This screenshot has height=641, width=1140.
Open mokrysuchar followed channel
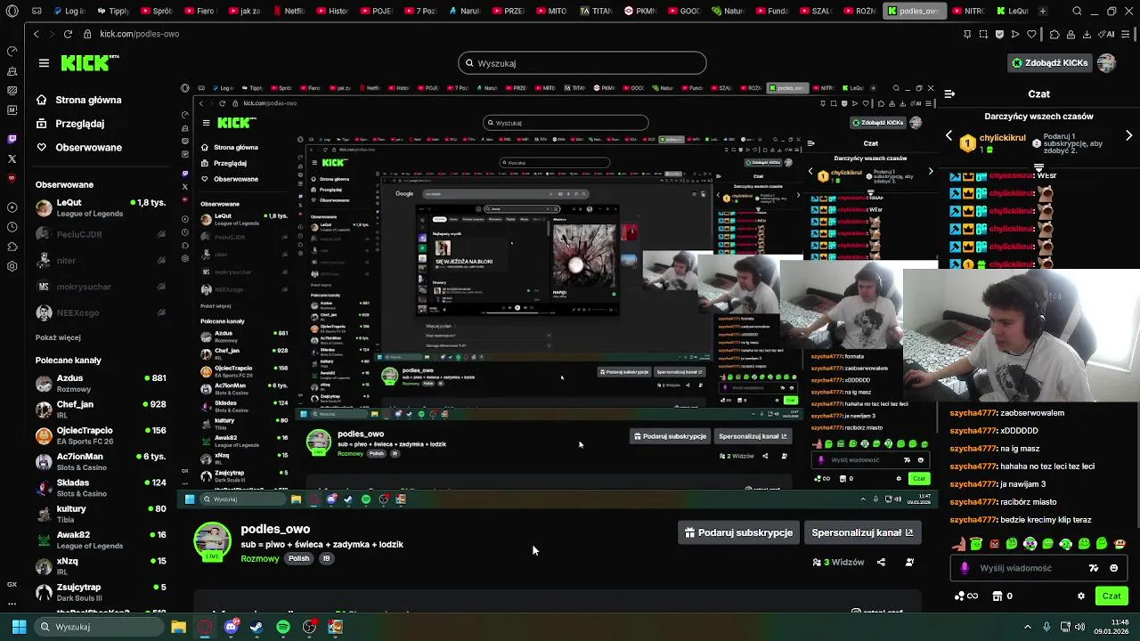101,287
